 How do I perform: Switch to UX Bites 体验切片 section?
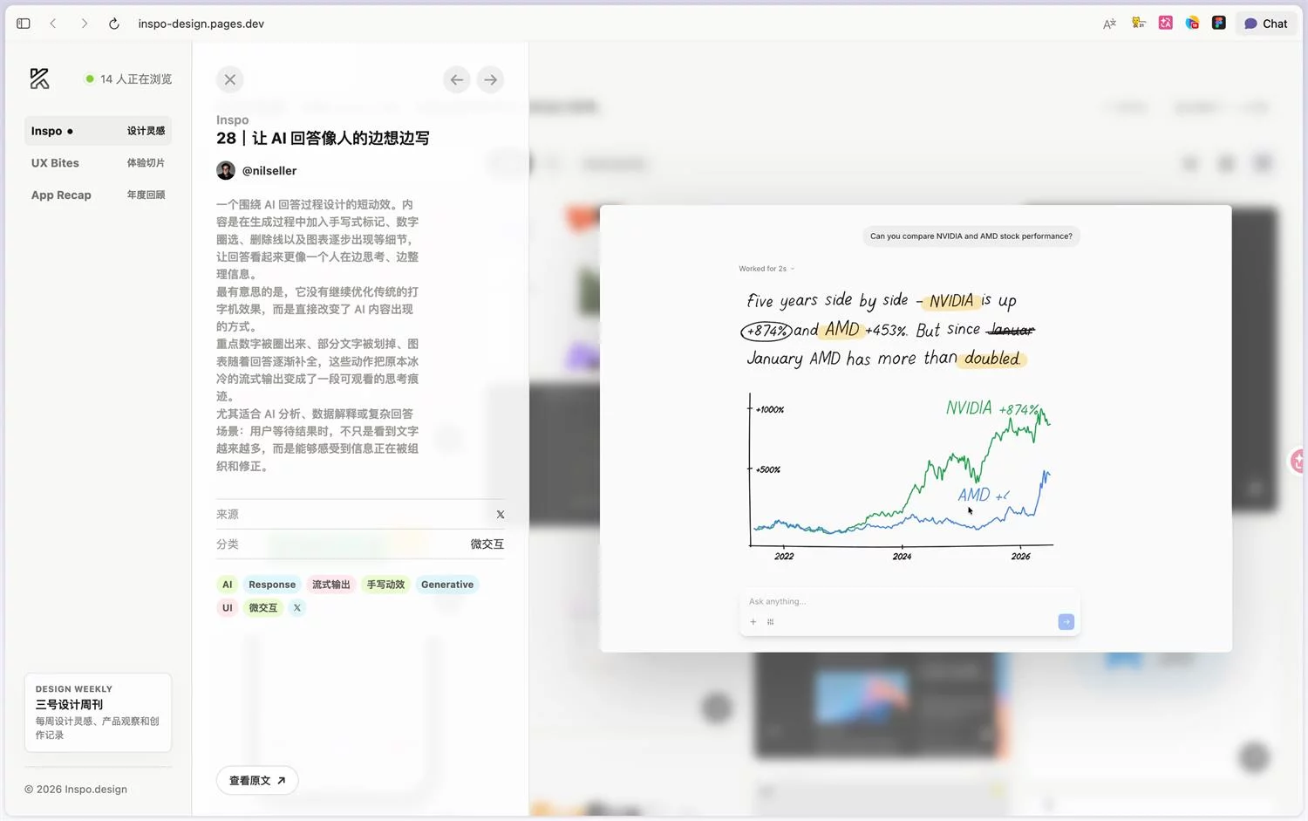tap(98, 163)
